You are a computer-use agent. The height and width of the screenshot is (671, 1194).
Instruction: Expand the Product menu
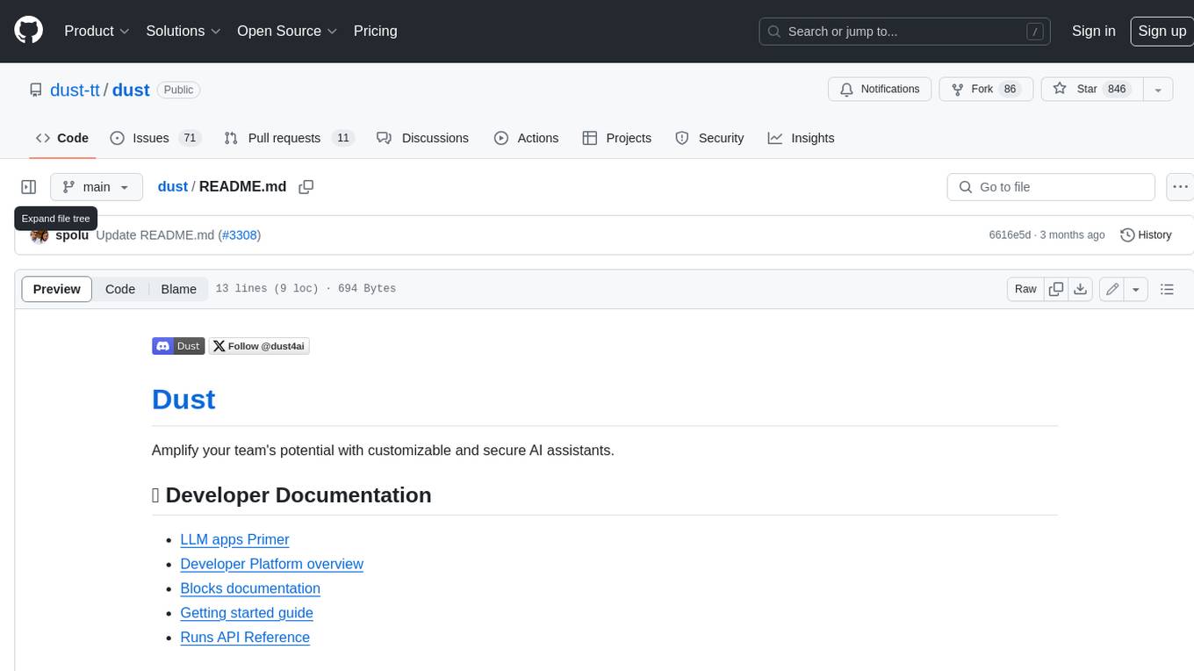point(97,31)
